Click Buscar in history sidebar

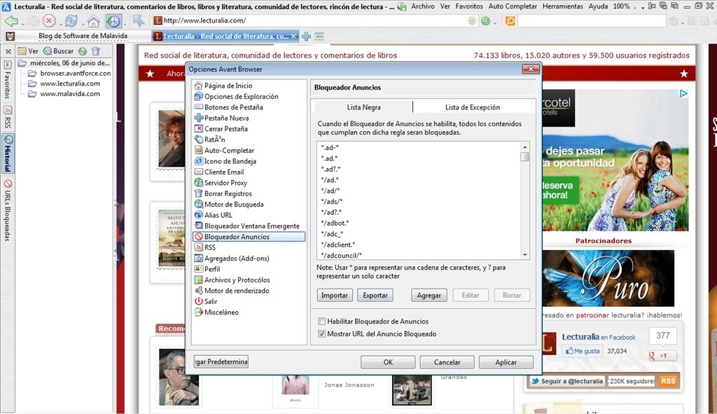[x=58, y=51]
